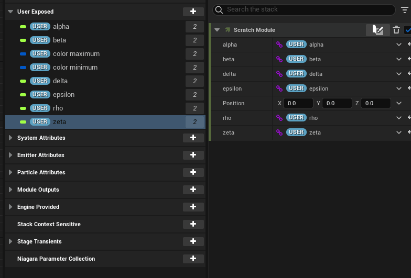
Task: Click the plus icon for User Exposed
Action: pyautogui.click(x=193, y=12)
